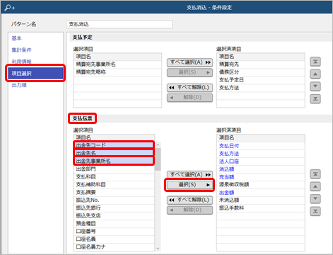Click すべて選択(A) in 支払伝票
333x255 pixels.
pyautogui.click(x=189, y=174)
